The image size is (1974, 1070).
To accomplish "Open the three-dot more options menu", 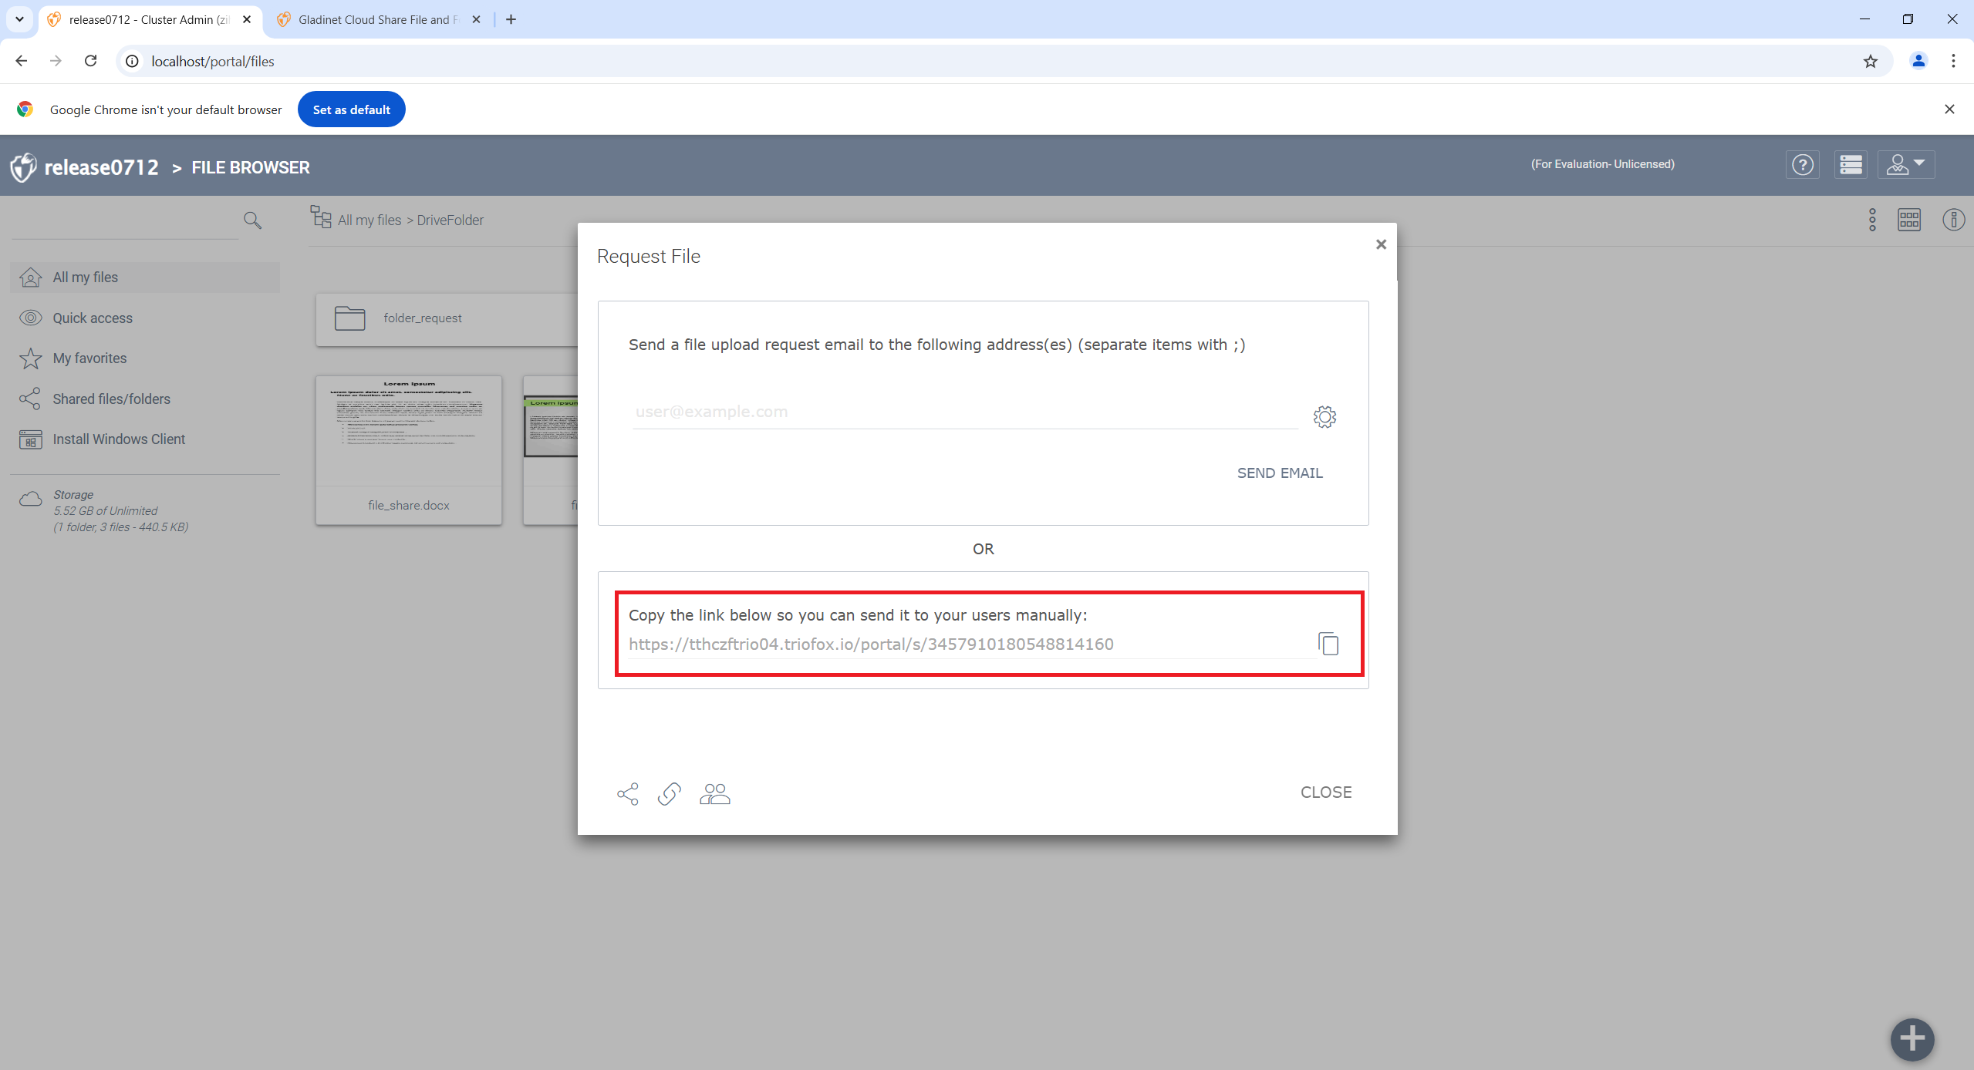I will pos(1872,220).
